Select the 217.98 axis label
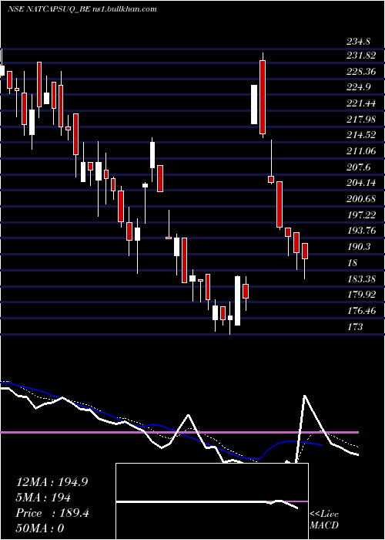The height and width of the screenshot is (540, 385). (361, 120)
